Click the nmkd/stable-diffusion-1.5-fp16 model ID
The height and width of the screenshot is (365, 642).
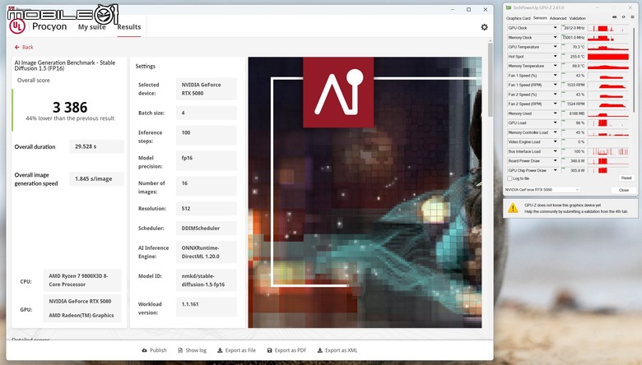click(x=207, y=280)
